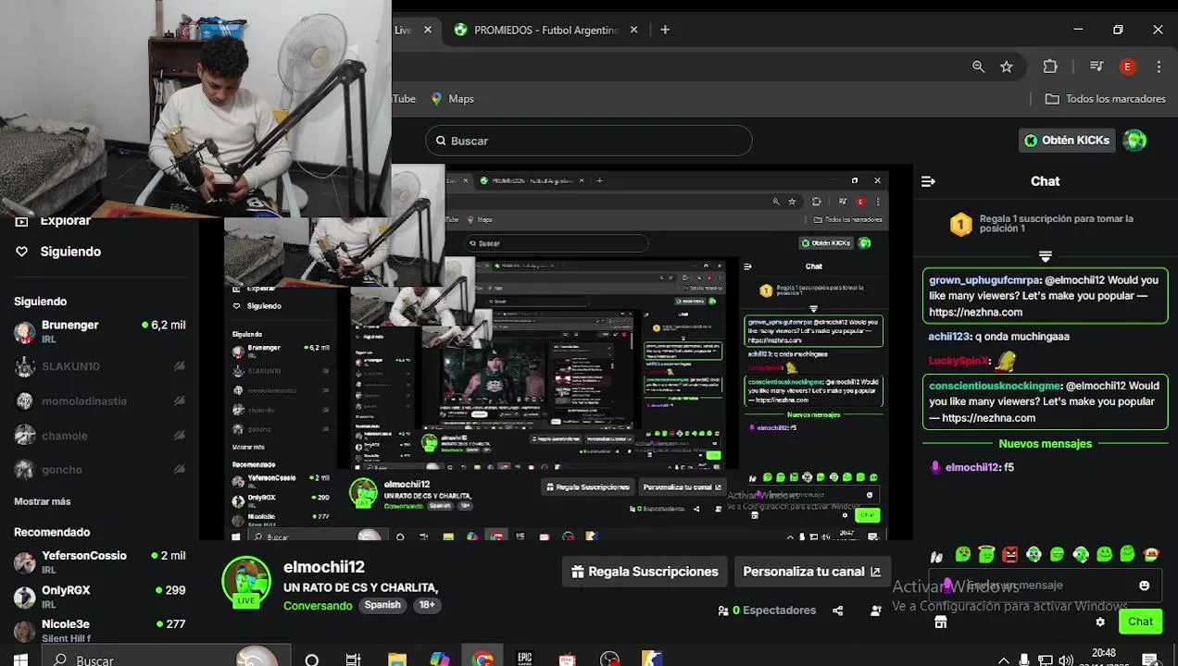
Task: Open the Chrome extensions puzzle icon
Action: coord(1050,67)
